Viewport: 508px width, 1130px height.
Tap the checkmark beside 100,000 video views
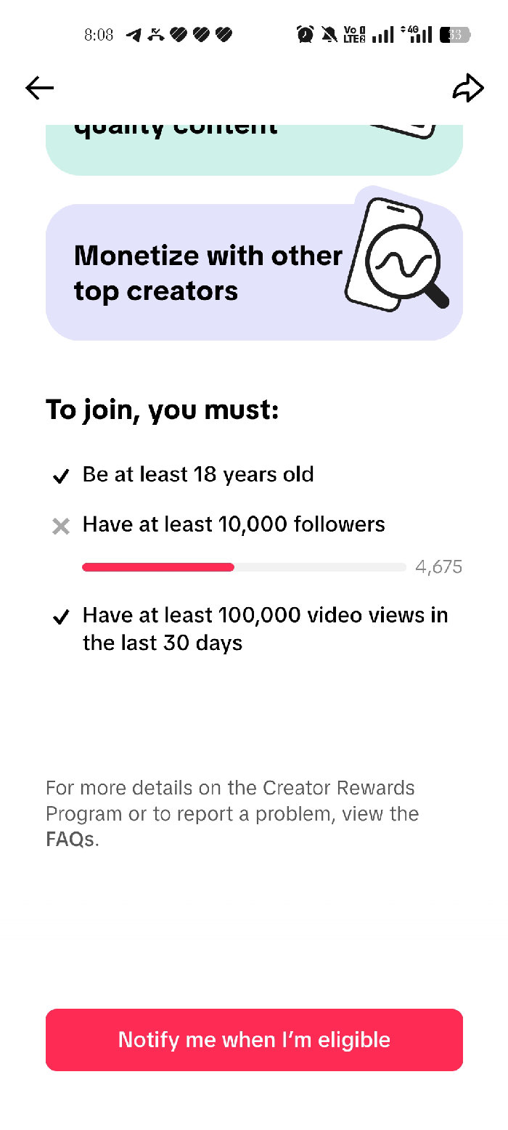tap(61, 617)
